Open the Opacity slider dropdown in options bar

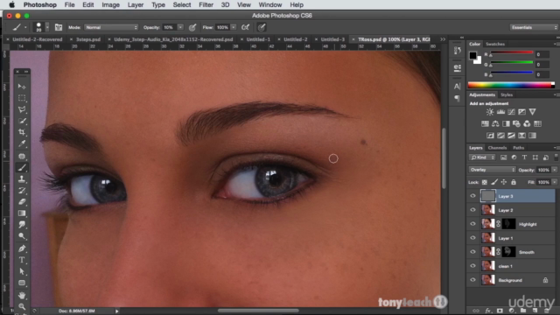[x=180, y=27]
